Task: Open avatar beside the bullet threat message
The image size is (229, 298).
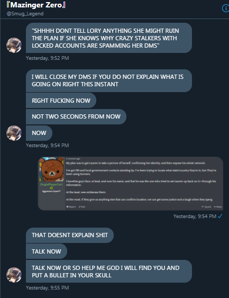Action: click(x=14, y=275)
